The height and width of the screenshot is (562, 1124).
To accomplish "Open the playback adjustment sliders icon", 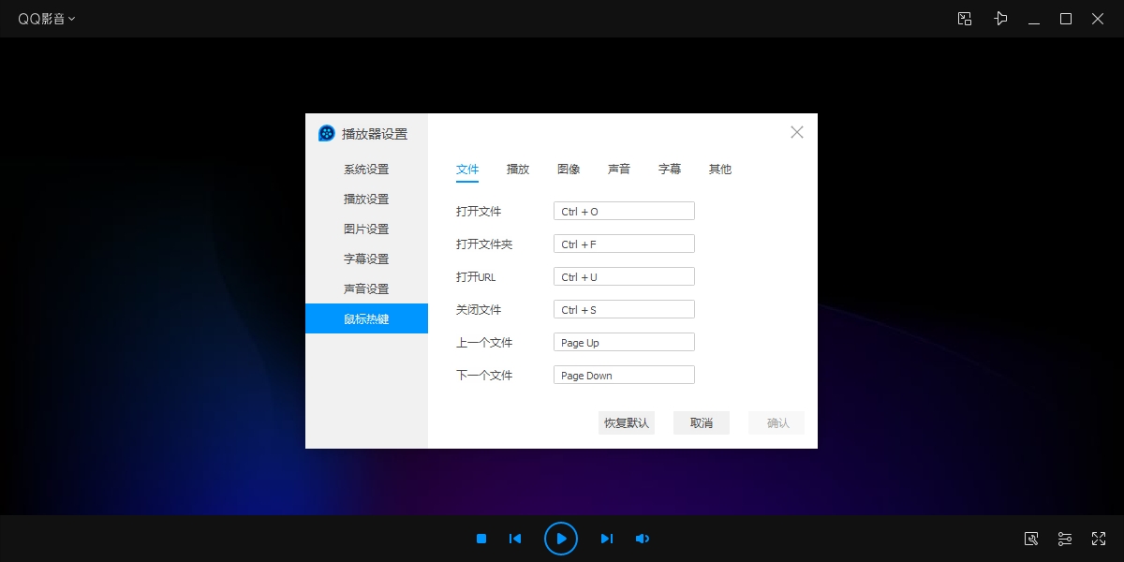I will pos(1065,539).
